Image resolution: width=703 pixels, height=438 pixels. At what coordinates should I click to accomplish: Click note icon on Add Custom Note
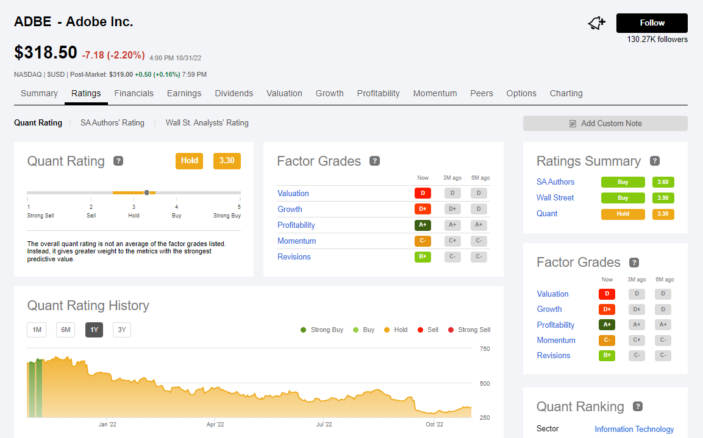point(573,124)
